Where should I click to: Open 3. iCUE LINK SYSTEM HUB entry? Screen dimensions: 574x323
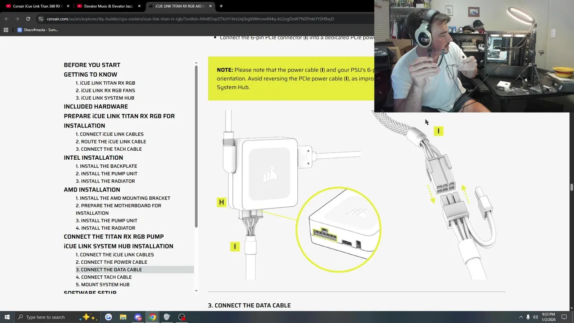[x=105, y=98]
